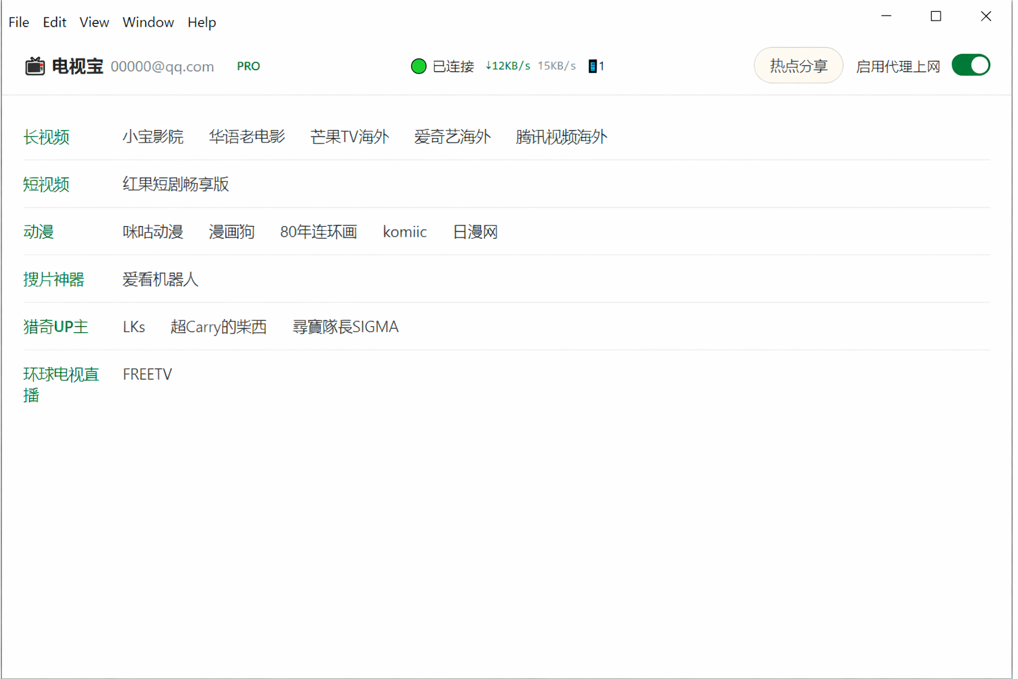
Task: Open the komiic comics link
Action: [404, 232]
